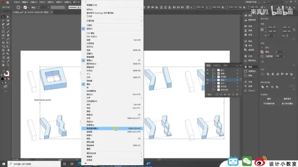Click horizontal align left icon in Properties
This screenshot has width=298, height=167.
point(268,74)
